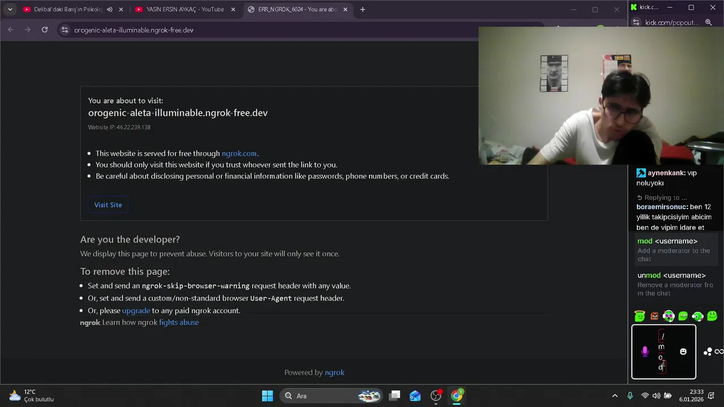Mute the Delibal YouTube tab audio icon
Screen dimensions: 724x407
110,9
